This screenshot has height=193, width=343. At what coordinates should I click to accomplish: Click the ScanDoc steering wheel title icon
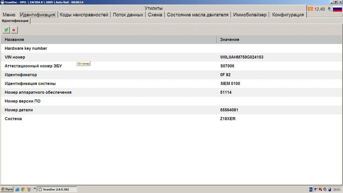pos(2,2)
